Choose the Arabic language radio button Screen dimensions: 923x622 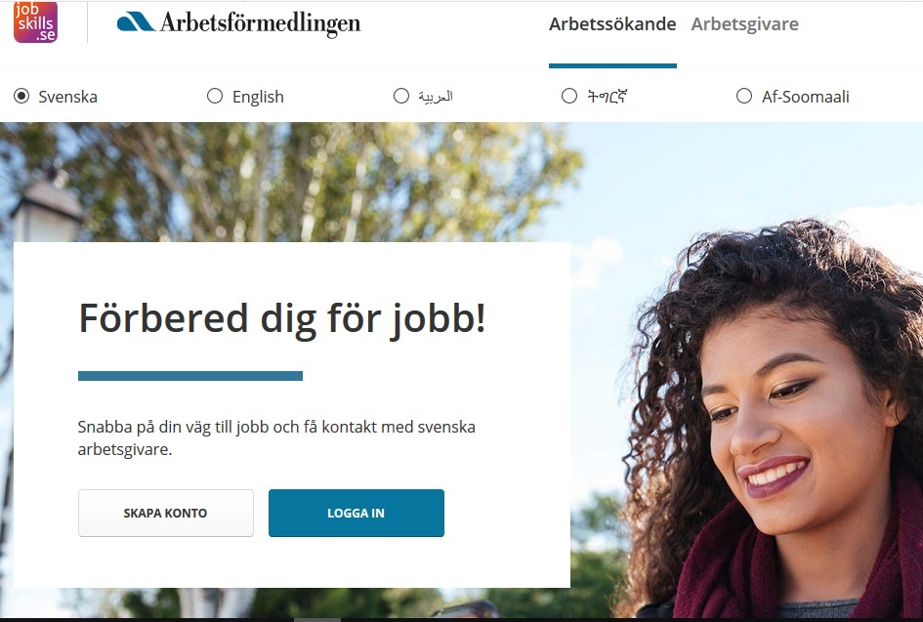[x=400, y=96]
